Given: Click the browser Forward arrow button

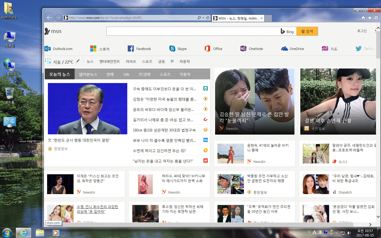Looking at the screenshot, I should point(58,18).
